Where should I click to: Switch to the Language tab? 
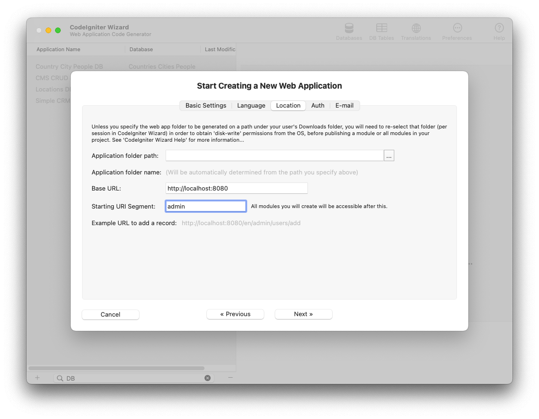coord(251,106)
